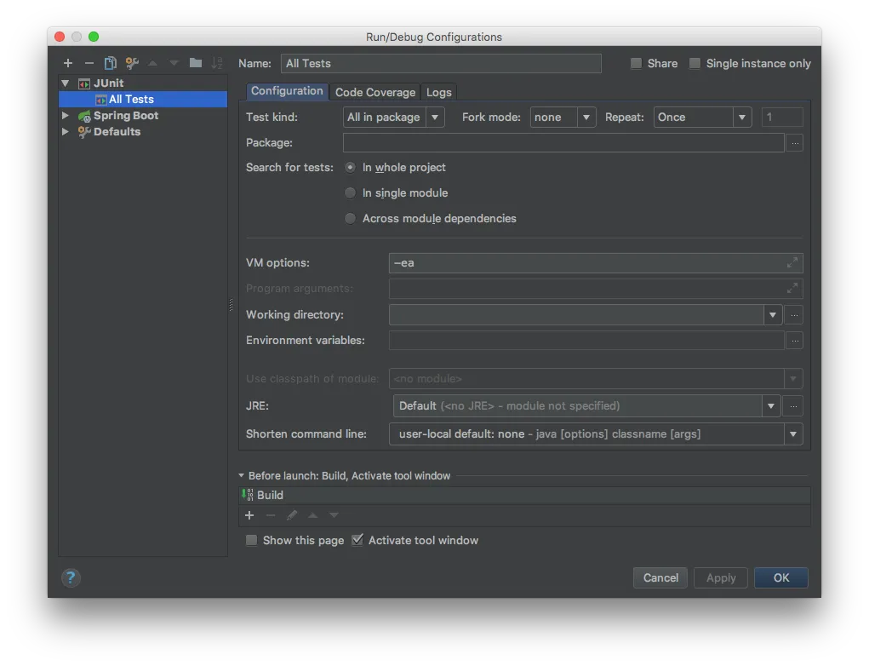Enable the Share checkbox
This screenshot has width=869, height=666.
pyautogui.click(x=637, y=63)
